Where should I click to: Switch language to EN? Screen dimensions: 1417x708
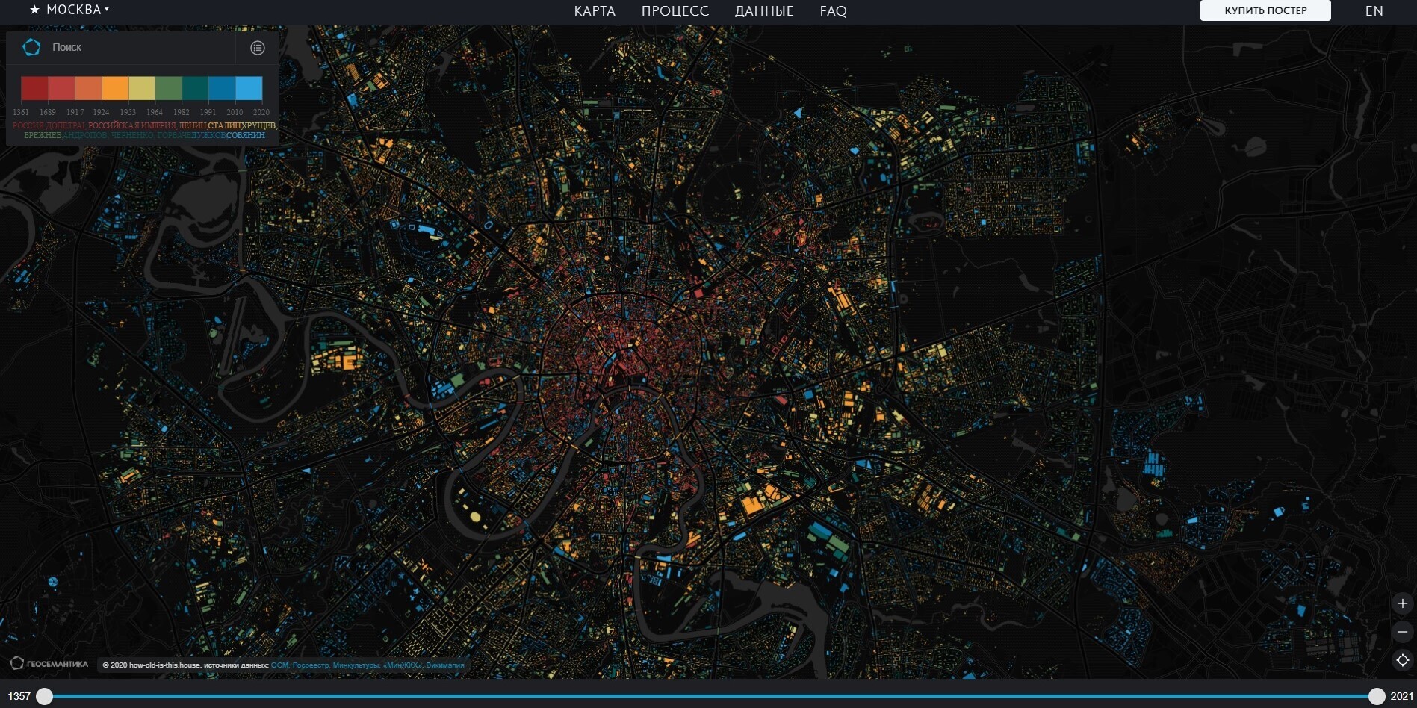tap(1374, 11)
